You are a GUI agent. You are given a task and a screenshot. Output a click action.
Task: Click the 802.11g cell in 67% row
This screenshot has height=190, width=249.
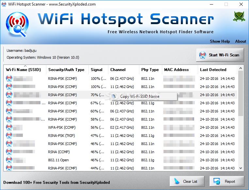[148, 103]
